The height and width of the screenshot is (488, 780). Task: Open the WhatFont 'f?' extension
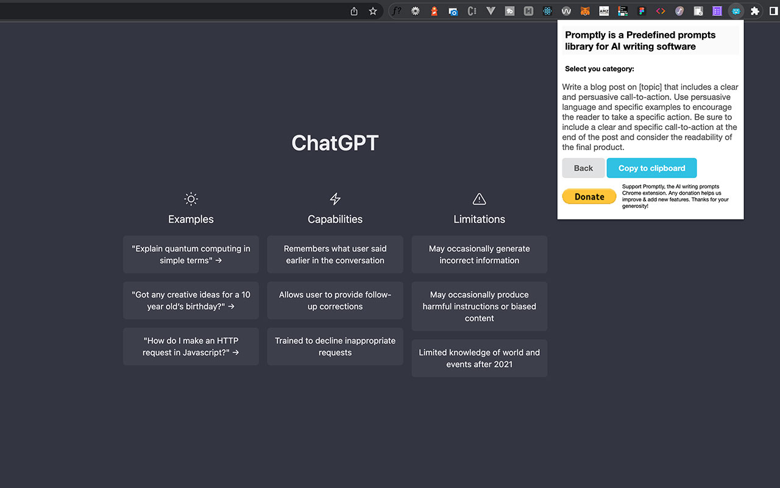[397, 11]
